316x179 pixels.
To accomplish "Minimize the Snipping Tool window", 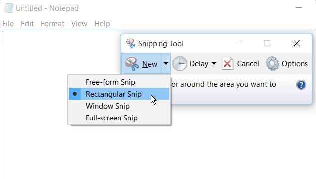I will [x=238, y=43].
